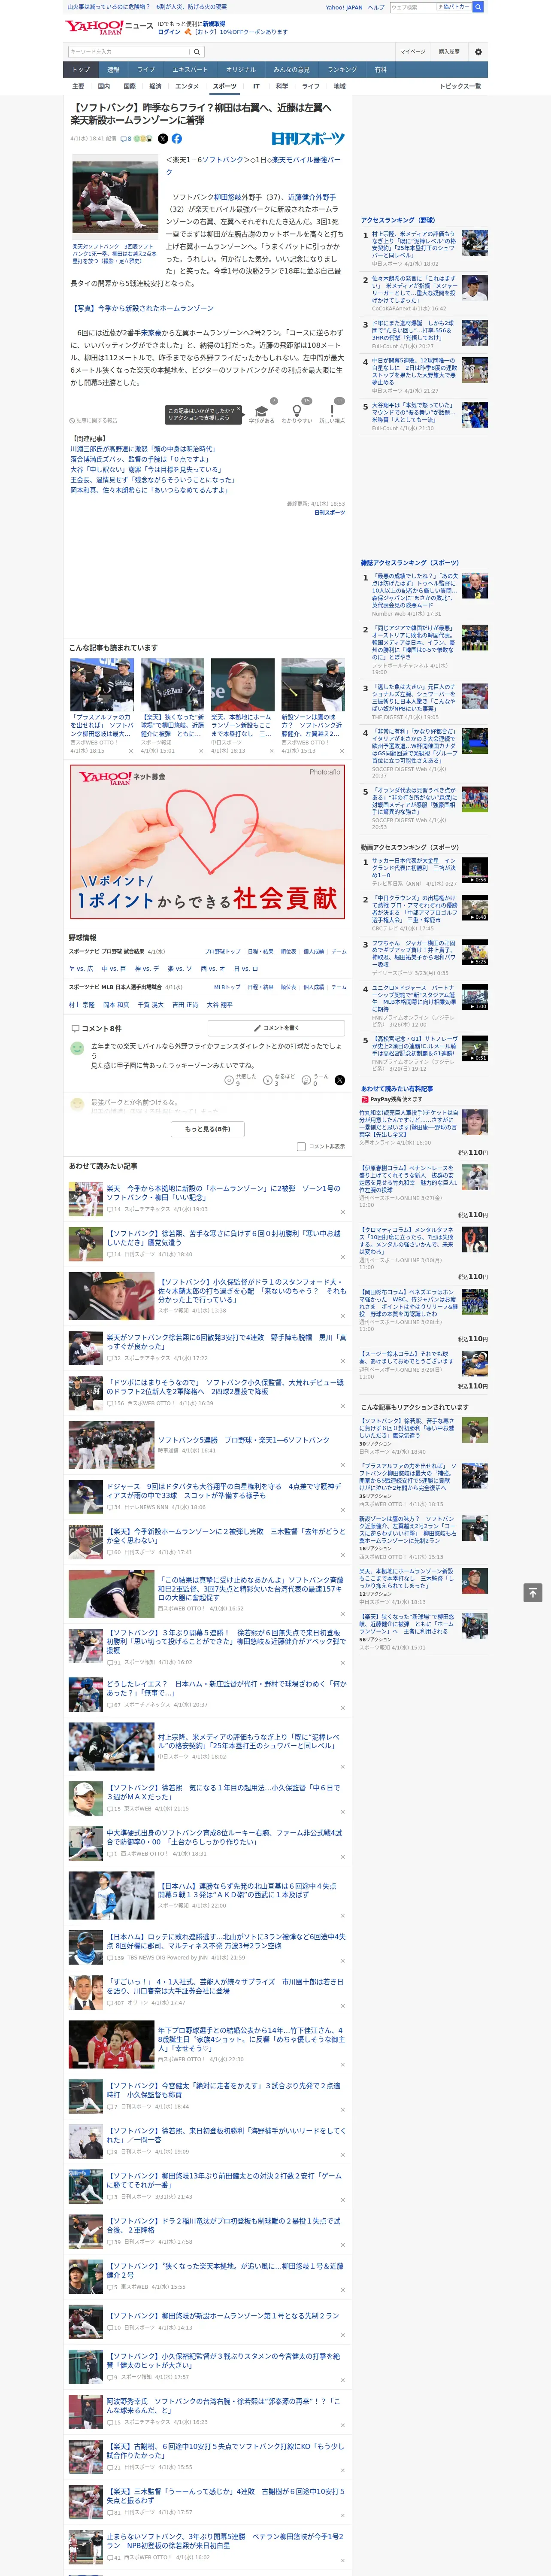
Task: Select the スポーツ category
Action: pos(225,86)
